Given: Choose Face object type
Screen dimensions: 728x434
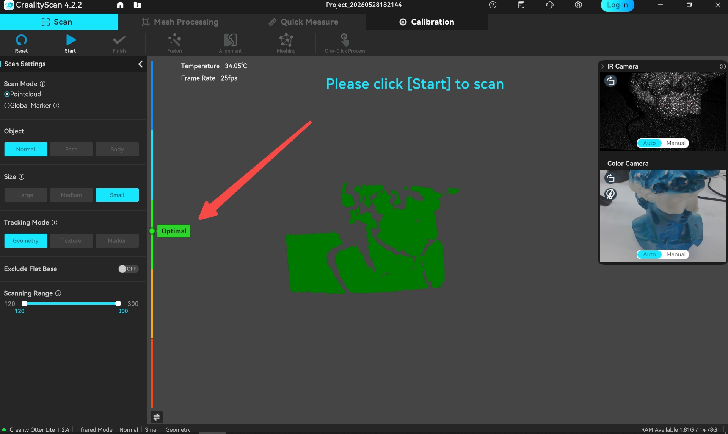Looking at the screenshot, I should click(71, 150).
